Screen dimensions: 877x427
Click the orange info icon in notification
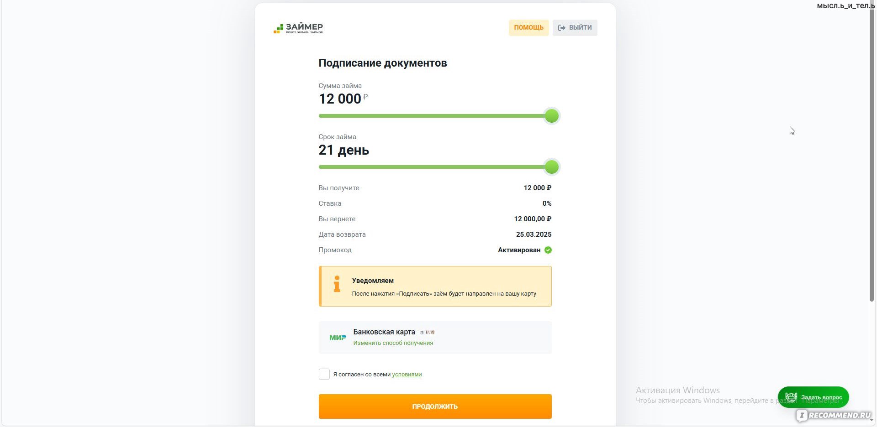coord(337,284)
